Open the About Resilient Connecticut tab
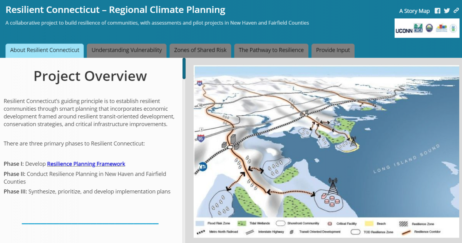Image resolution: width=462 pixels, height=243 pixels. (45, 50)
